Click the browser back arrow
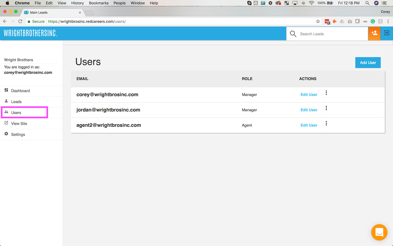 click(5, 21)
